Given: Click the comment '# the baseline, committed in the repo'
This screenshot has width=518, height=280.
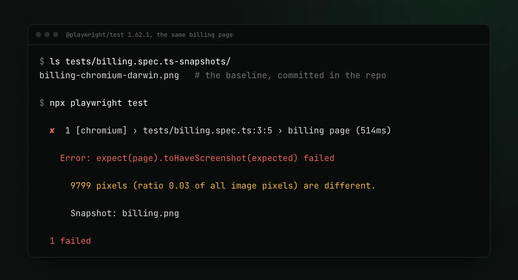Looking at the screenshot, I should click(290, 75).
